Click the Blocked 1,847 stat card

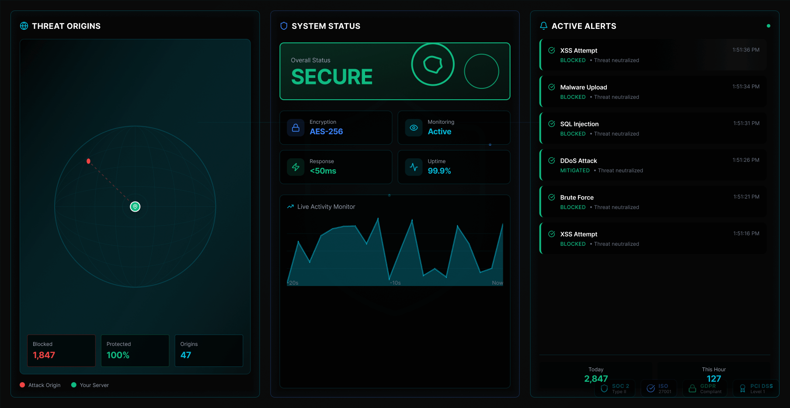pyautogui.click(x=61, y=351)
